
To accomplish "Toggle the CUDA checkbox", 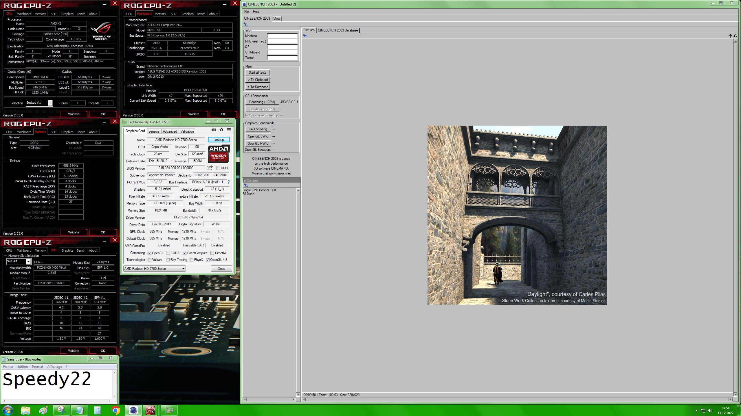I will pyautogui.click(x=168, y=253).
